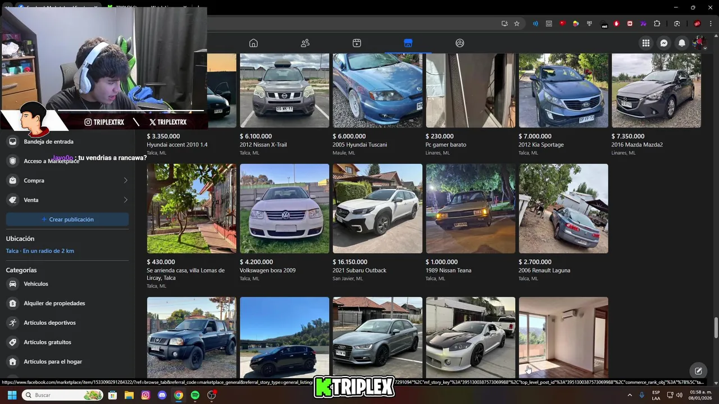
Task: Open the Groups tab in Facebook header
Action: (460, 43)
